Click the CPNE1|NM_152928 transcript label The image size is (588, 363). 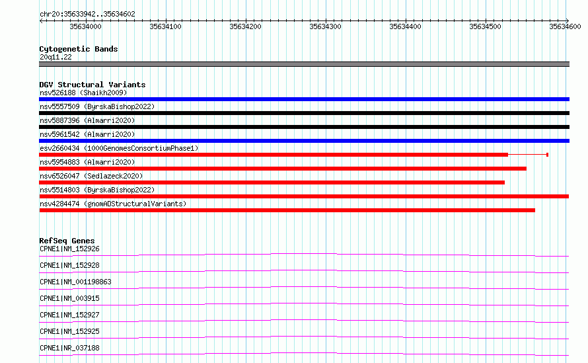(70, 265)
